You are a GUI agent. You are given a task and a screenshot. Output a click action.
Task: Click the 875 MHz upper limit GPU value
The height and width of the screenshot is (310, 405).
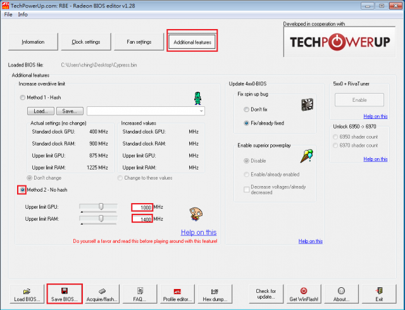pyautogui.click(x=99, y=156)
